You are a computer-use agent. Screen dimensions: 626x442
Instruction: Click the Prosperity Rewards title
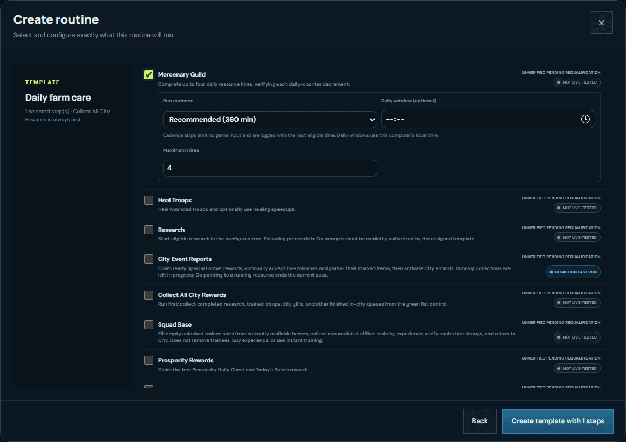pyautogui.click(x=186, y=360)
